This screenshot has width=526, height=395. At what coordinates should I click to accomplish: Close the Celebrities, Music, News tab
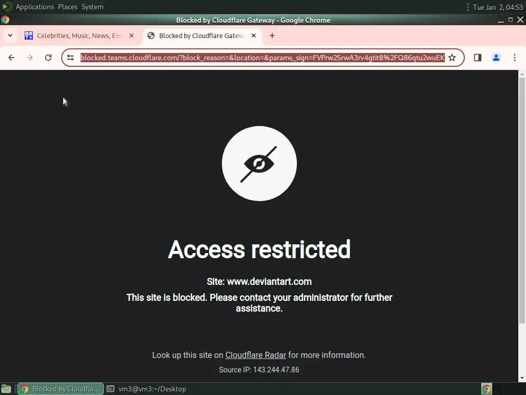131,35
